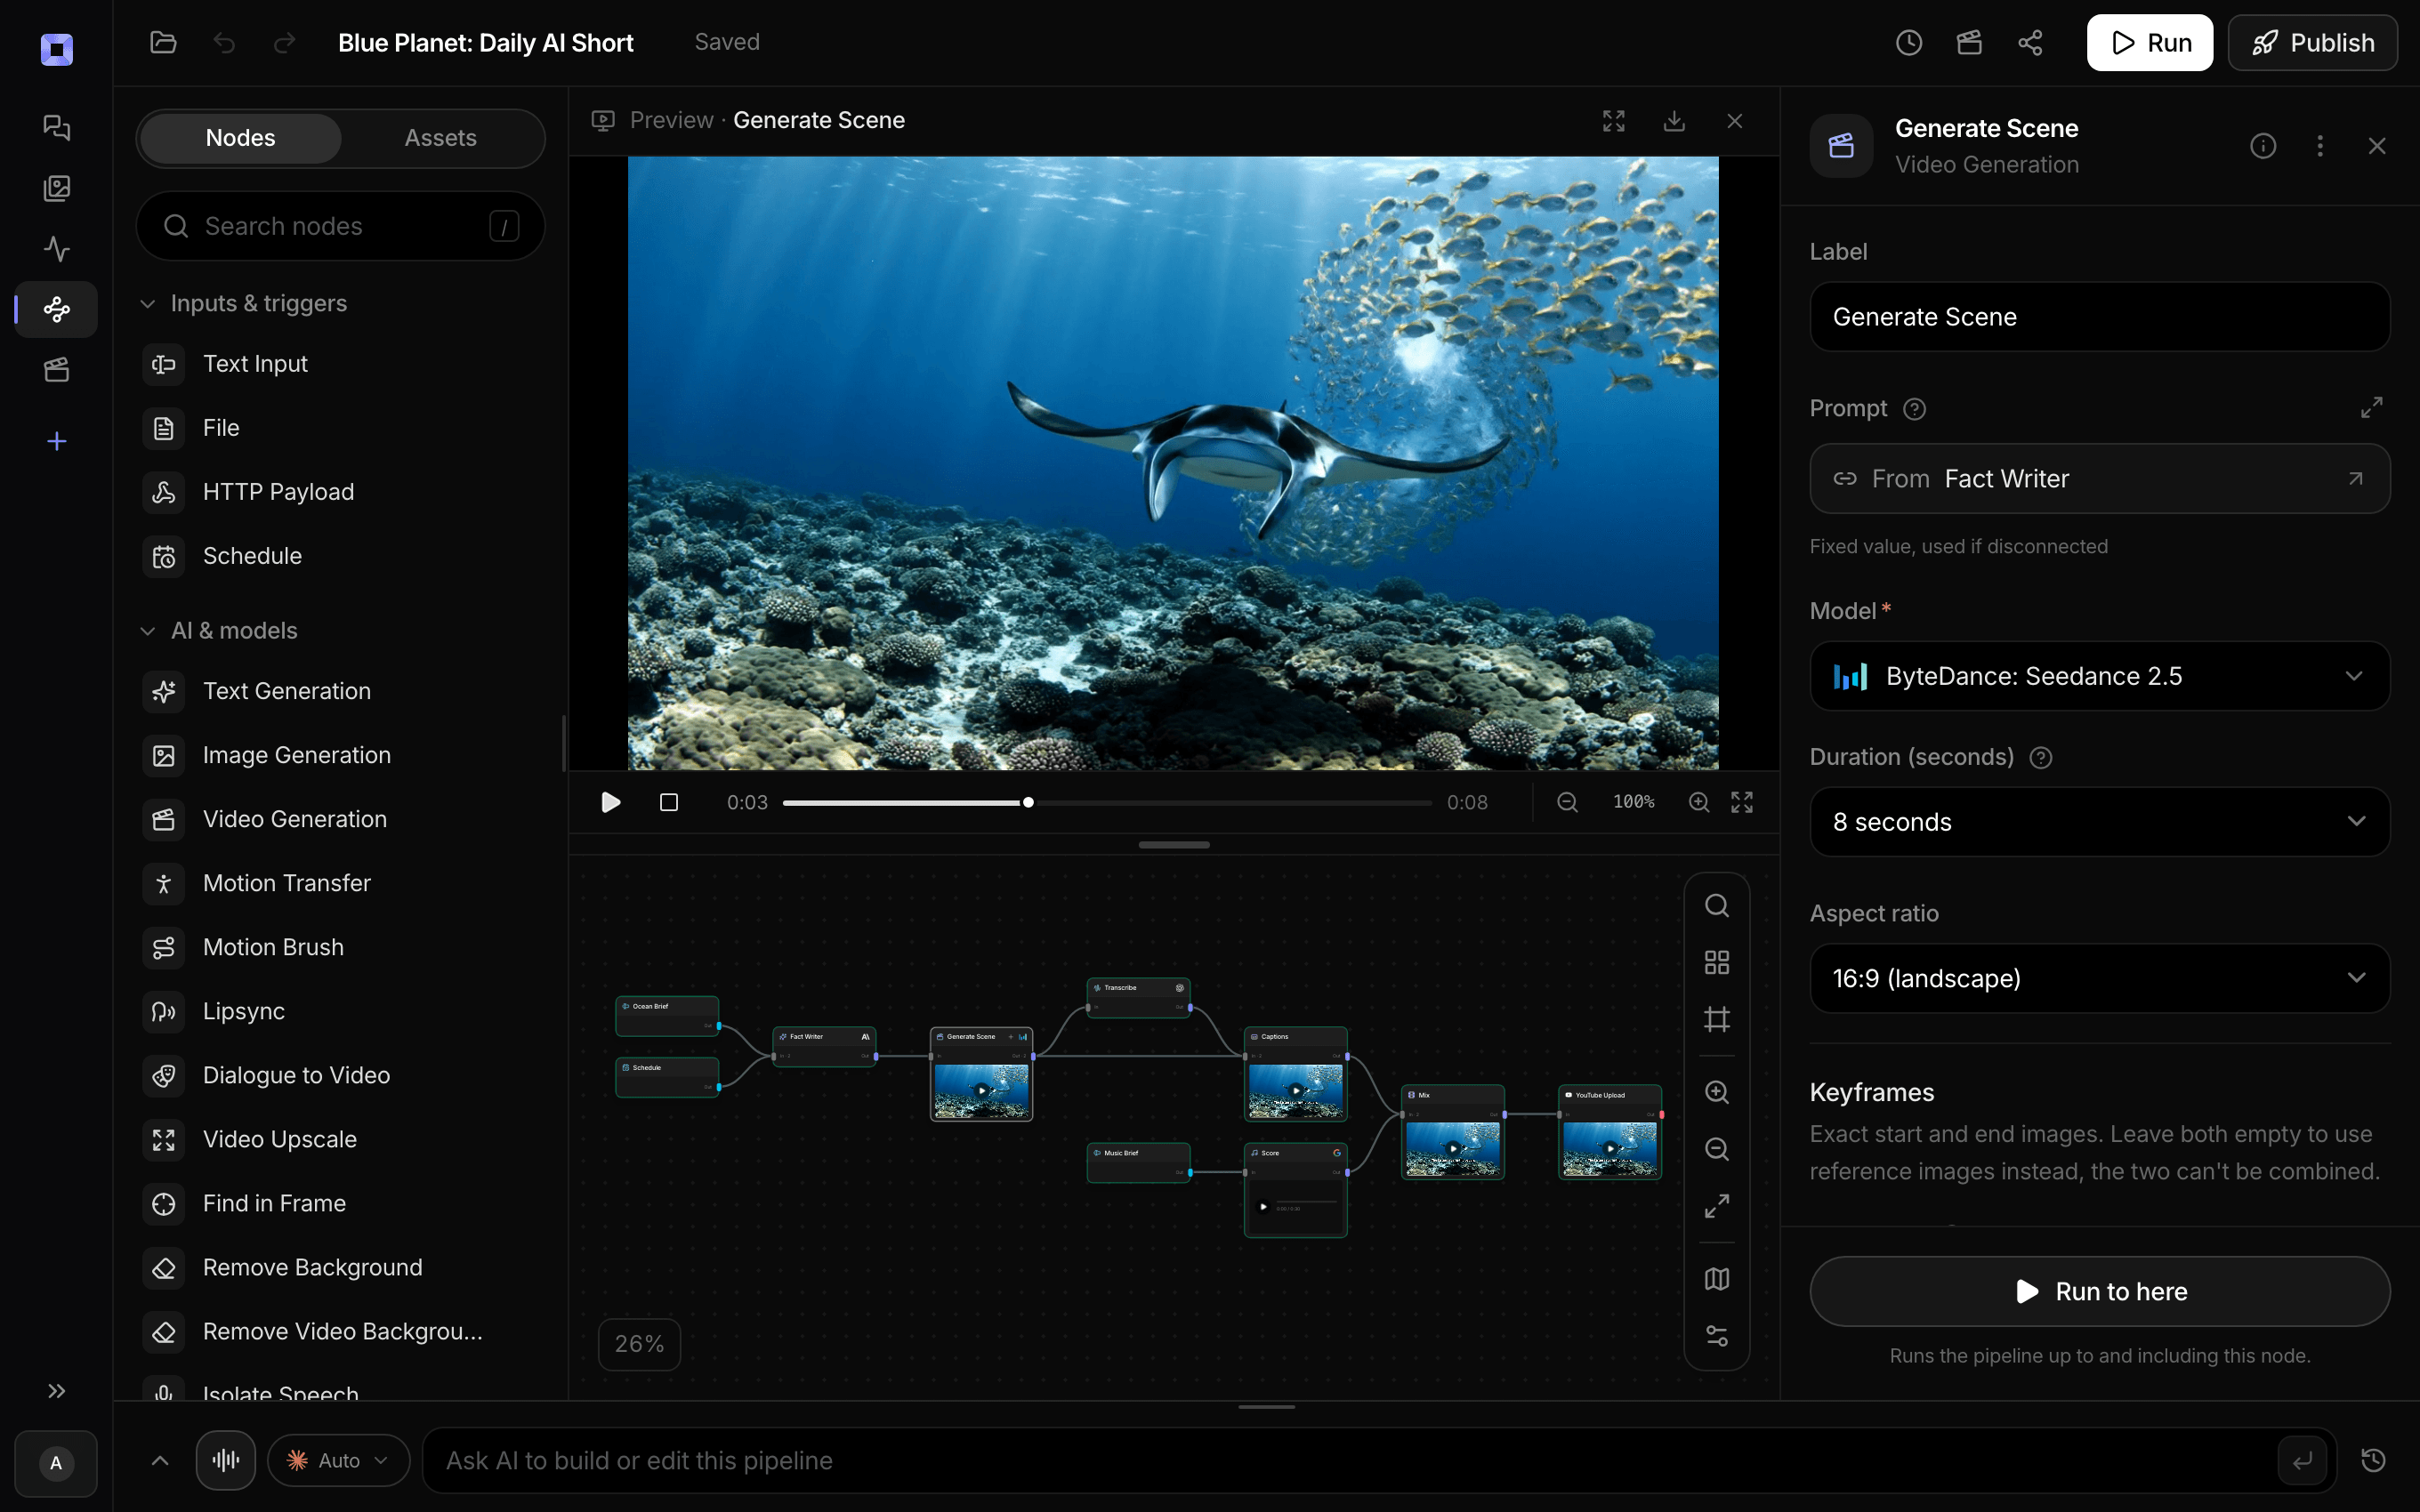The height and width of the screenshot is (1512, 2420).
Task: Zoom out on the canvas
Action: 1717,1149
